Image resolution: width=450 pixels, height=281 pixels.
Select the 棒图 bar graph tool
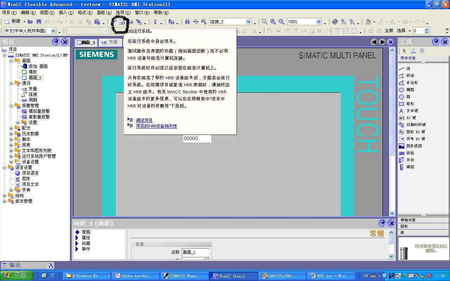point(406,167)
